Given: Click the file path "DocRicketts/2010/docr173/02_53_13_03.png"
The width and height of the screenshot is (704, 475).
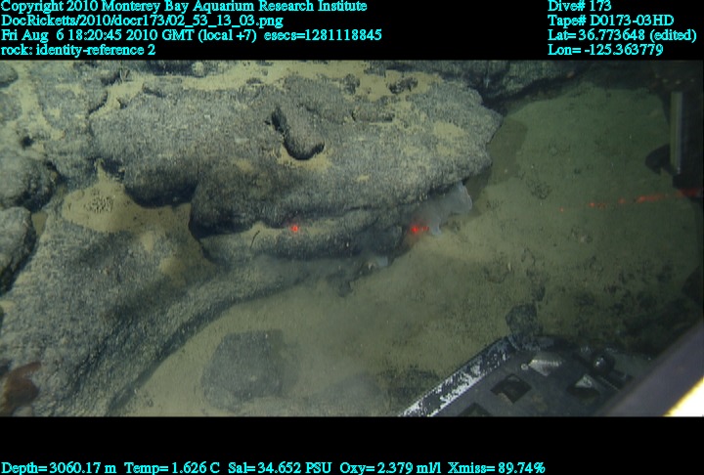Looking at the screenshot, I should pyautogui.click(x=143, y=21).
